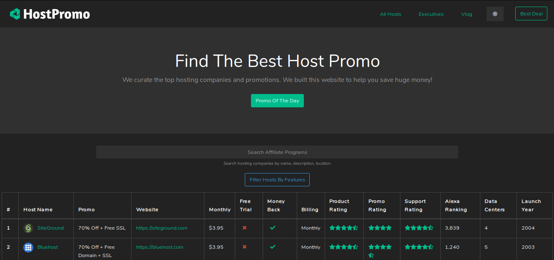Click Bluehost Free Trial red cross icon
The height and width of the screenshot is (260, 554).
(244, 247)
